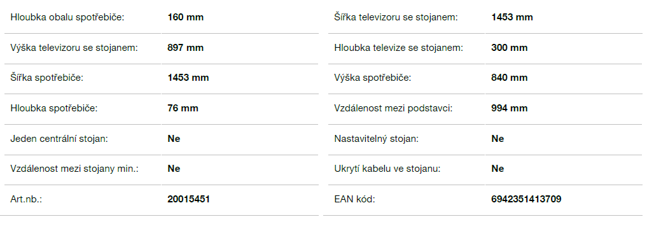Click the 'Art.nb.:' label
The height and width of the screenshot is (231, 654).
pyautogui.click(x=26, y=199)
